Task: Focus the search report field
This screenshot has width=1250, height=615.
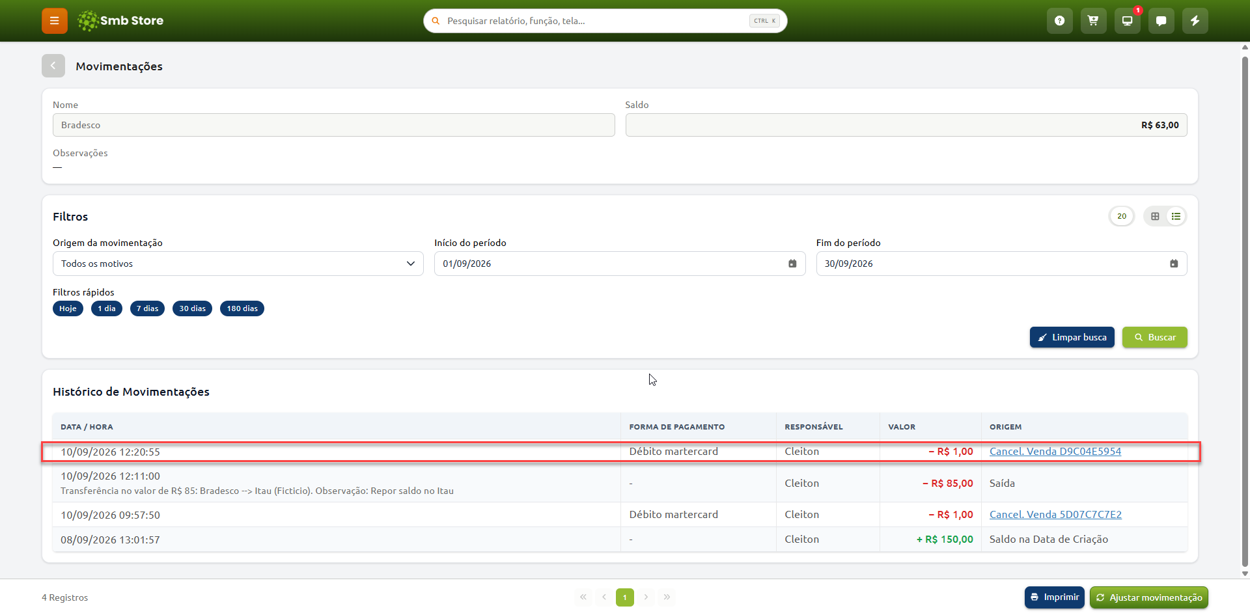Action: coord(605,21)
